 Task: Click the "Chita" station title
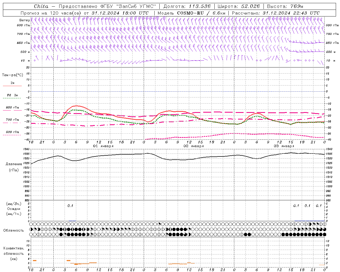pyautogui.click(x=41, y=6)
